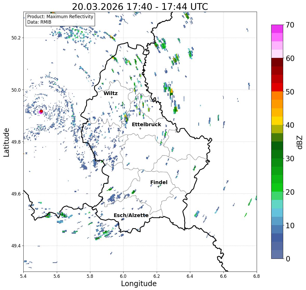The height and width of the screenshot is (290, 306).
Task: Click the Findel station label
Action: pos(159,182)
